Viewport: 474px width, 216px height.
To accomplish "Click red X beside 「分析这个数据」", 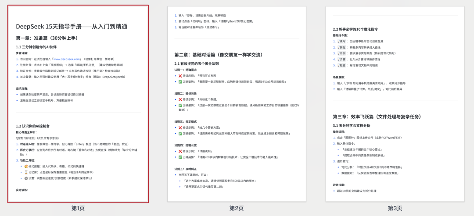I will (180, 99).
